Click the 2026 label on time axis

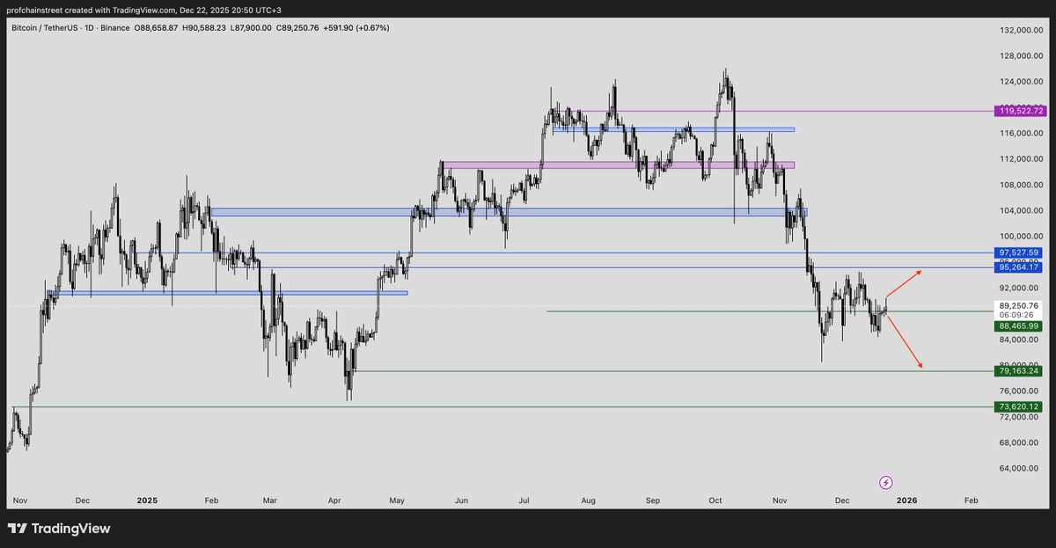tap(907, 501)
